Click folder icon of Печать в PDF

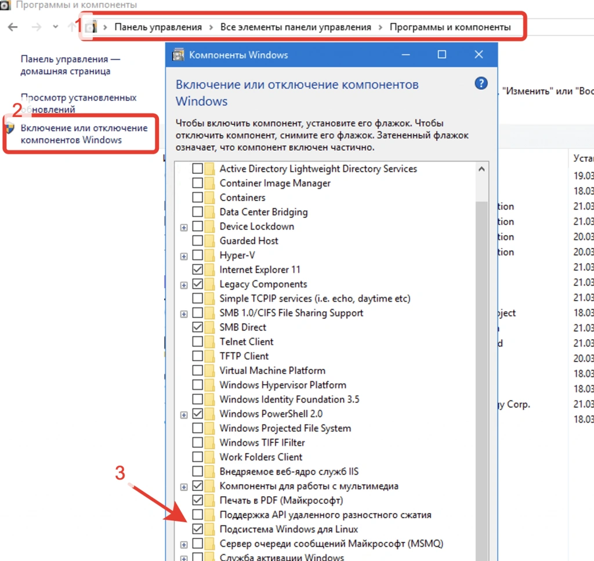click(x=210, y=500)
